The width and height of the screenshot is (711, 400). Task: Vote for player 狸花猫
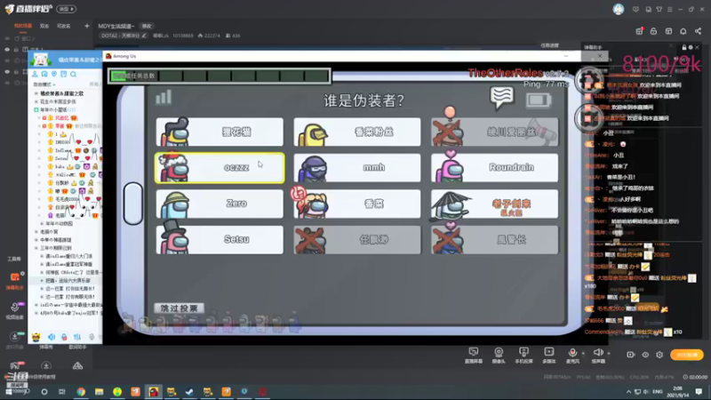[220, 132]
